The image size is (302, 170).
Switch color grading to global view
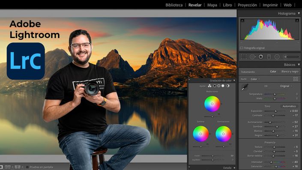coord(228,86)
